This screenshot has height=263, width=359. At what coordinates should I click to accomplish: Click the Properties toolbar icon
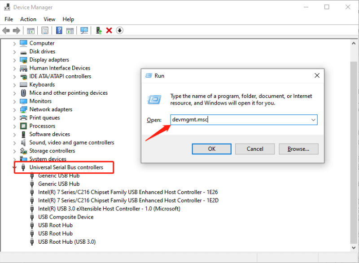pos(45,31)
